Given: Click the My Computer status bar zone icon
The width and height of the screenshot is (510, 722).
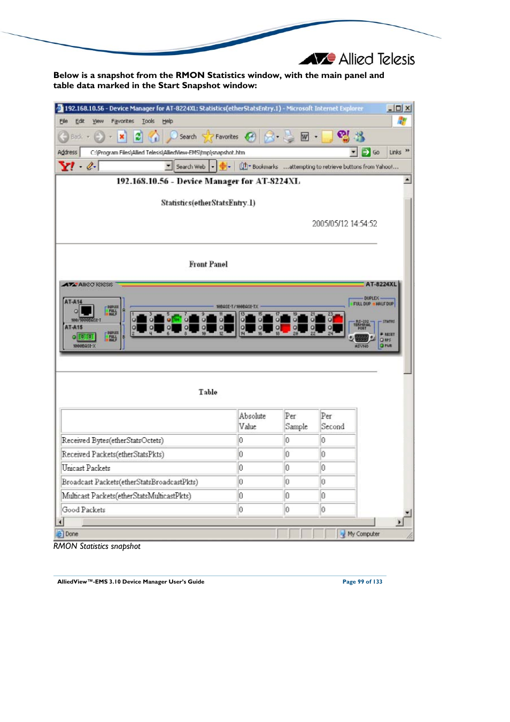Looking at the screenshot, I should click(342, 534).
